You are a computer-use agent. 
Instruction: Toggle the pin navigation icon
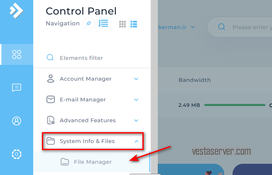tap(88, 23)
